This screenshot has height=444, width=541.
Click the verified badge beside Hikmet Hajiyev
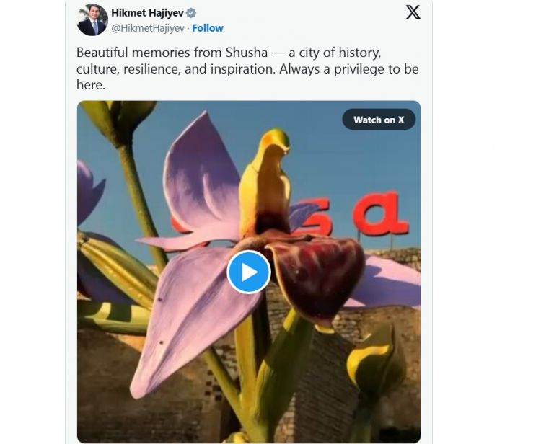[191, 13]
